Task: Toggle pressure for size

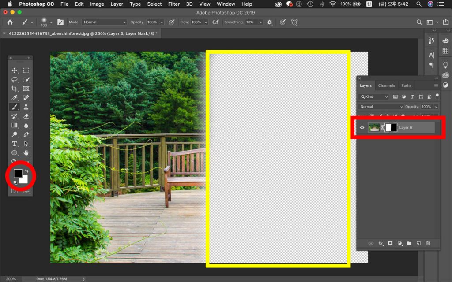Action: (x=282, y=22)
